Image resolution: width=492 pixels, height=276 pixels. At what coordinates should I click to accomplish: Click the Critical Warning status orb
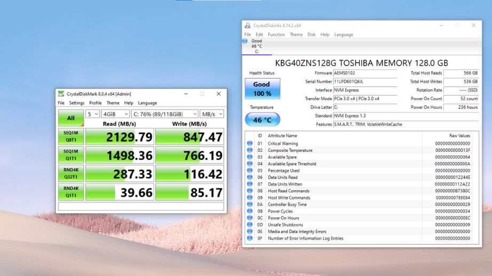pyautogui.click(x=250, y=143)
